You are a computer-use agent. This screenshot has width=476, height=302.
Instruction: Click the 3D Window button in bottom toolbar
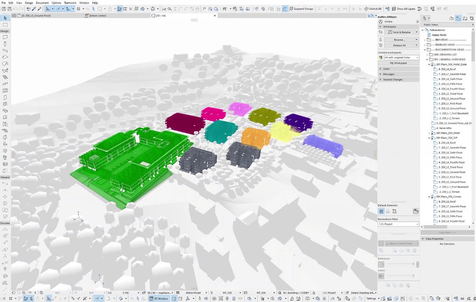(159, 298)
